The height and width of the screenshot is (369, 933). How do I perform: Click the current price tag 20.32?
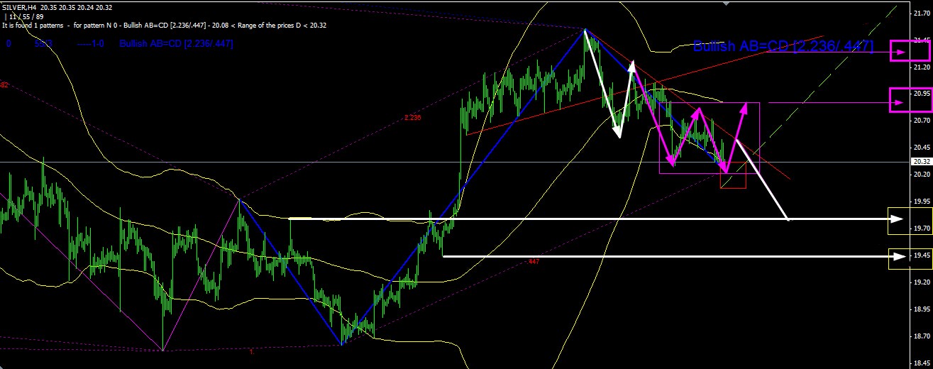tap(922, 162)
